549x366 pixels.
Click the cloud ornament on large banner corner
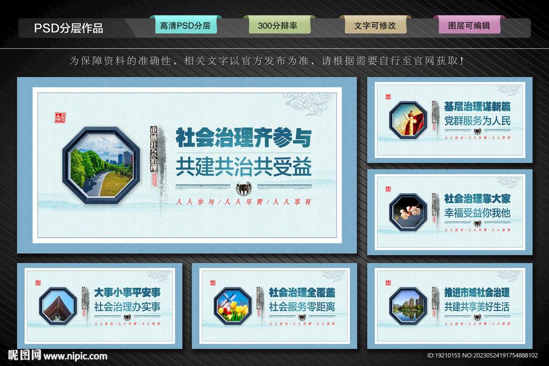pyautogui.click(x=308, y=104)
